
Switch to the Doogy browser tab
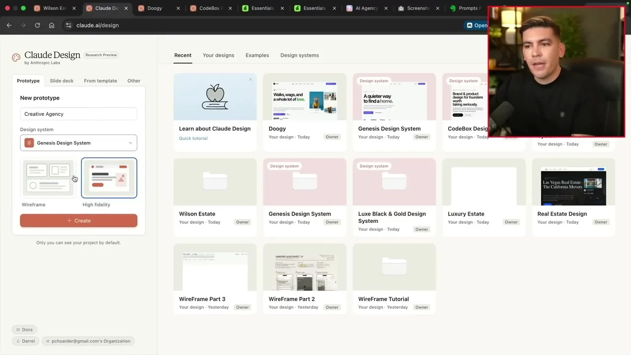154,8
